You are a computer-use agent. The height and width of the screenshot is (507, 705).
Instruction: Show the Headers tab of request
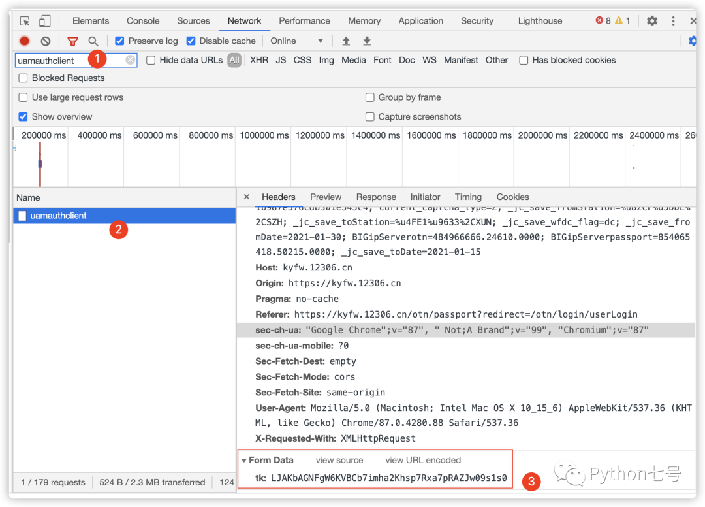(278, 197)
